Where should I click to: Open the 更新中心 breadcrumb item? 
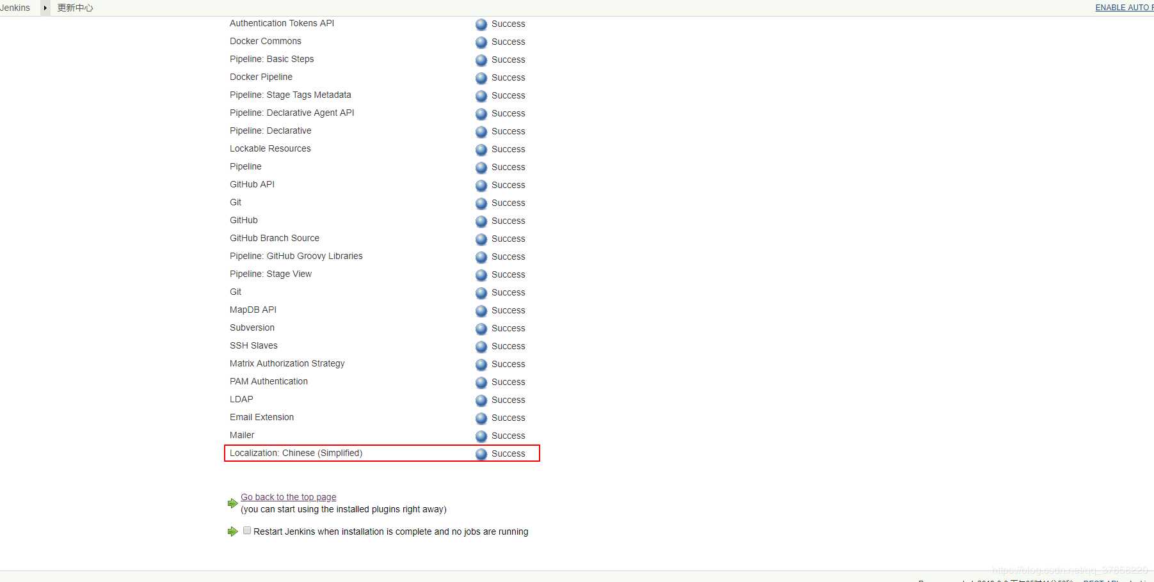pyautogui.click(x=75, y=8)
